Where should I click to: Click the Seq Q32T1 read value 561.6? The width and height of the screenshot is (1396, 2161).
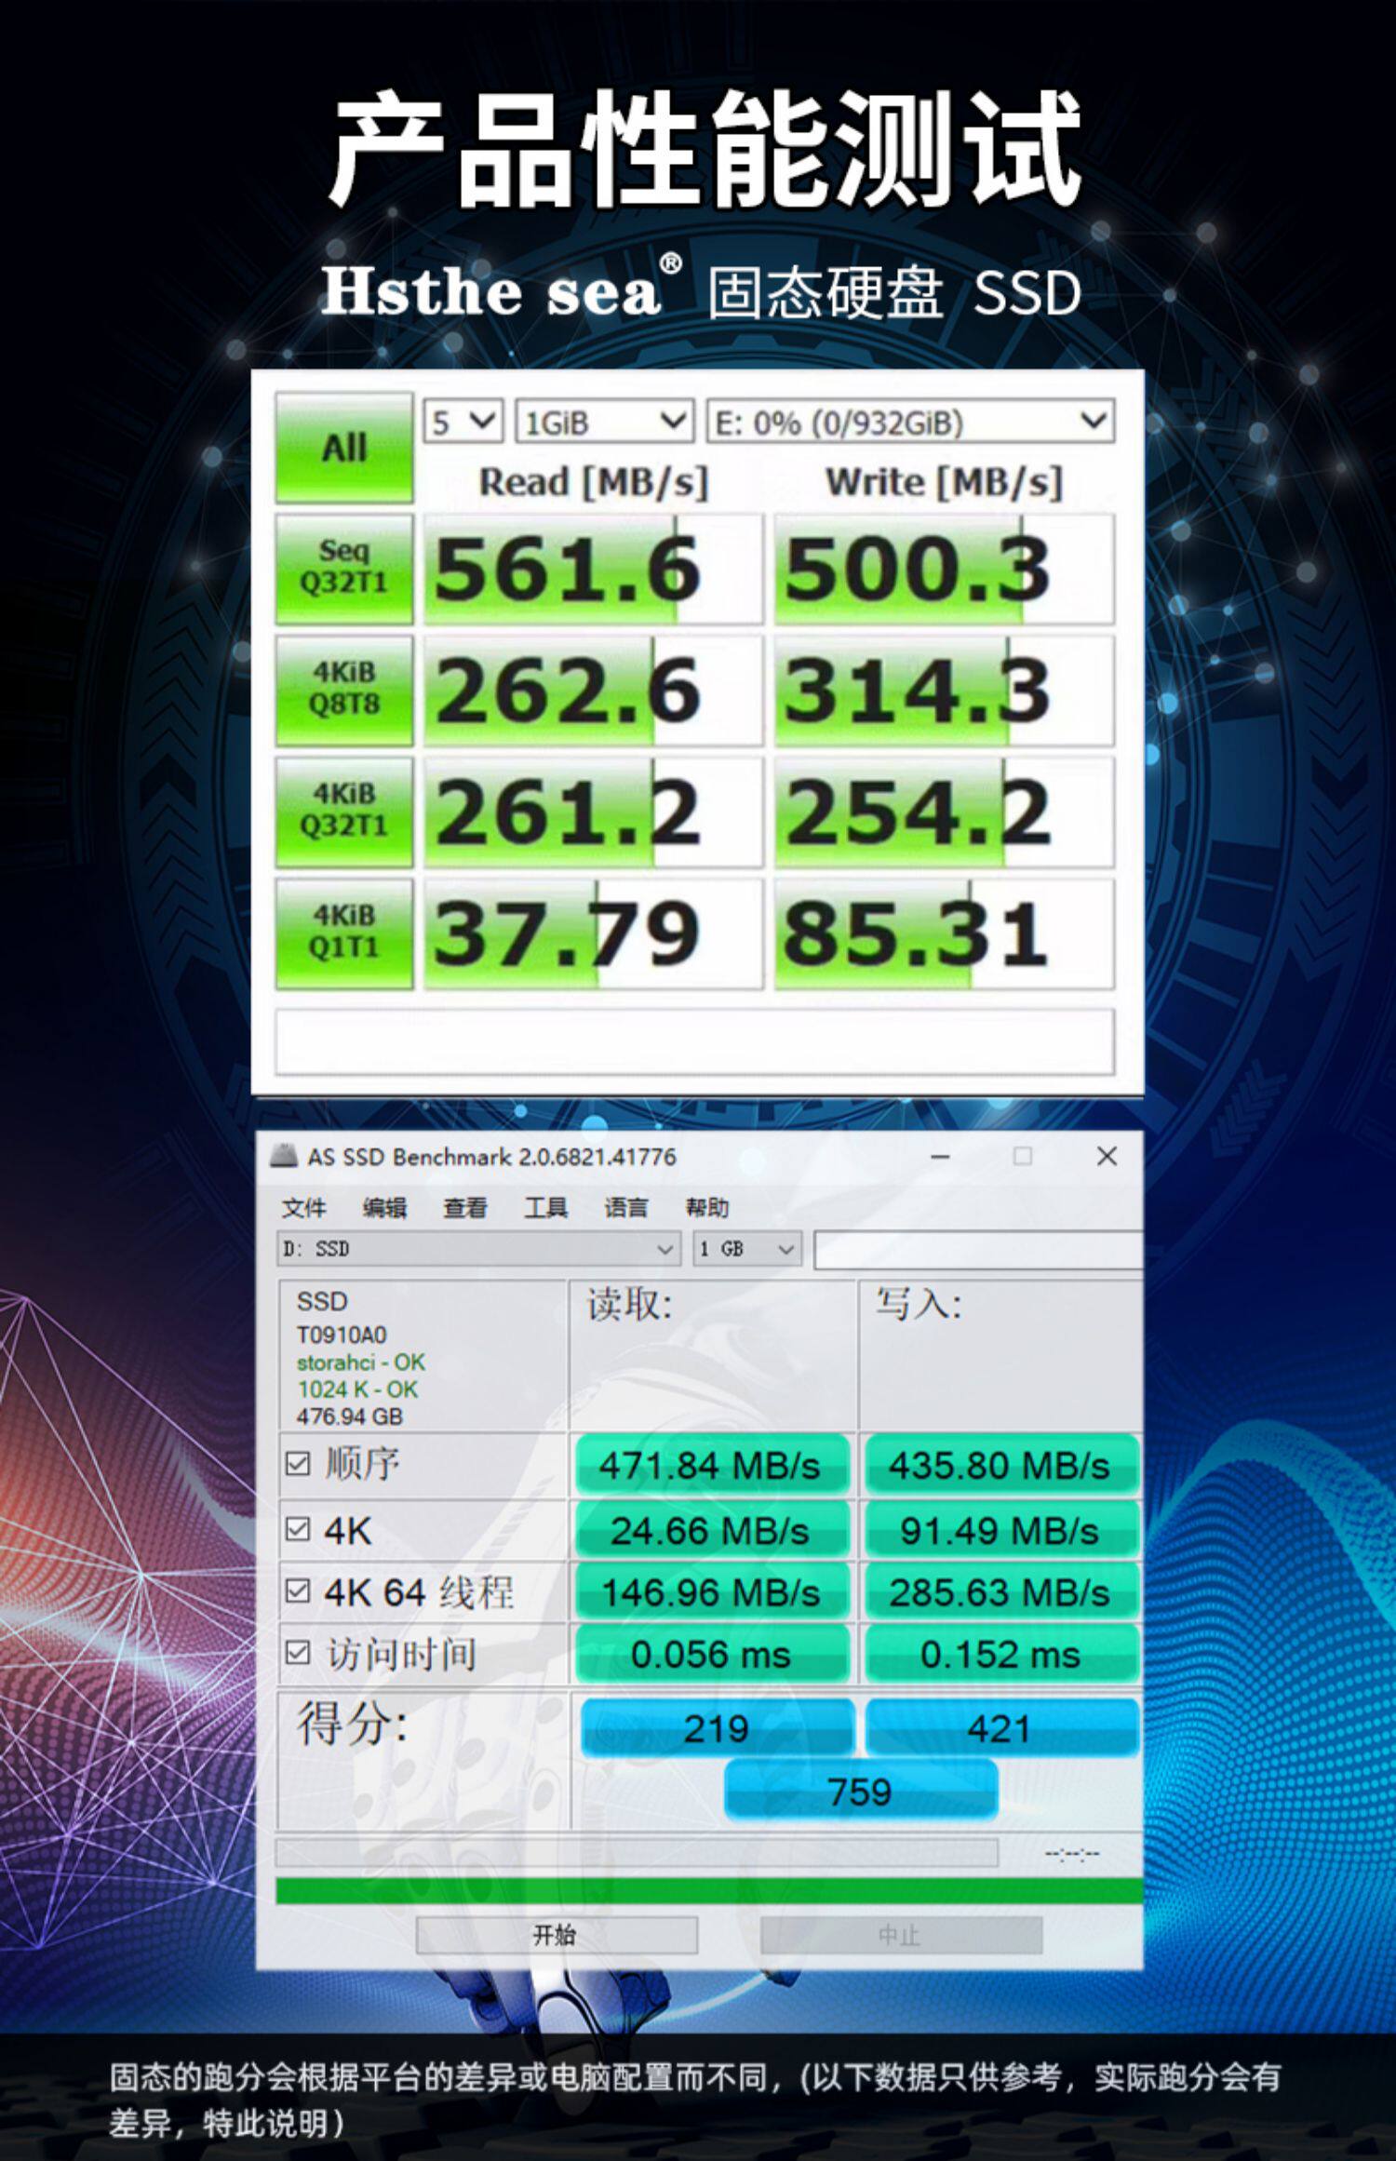[593, 569]
